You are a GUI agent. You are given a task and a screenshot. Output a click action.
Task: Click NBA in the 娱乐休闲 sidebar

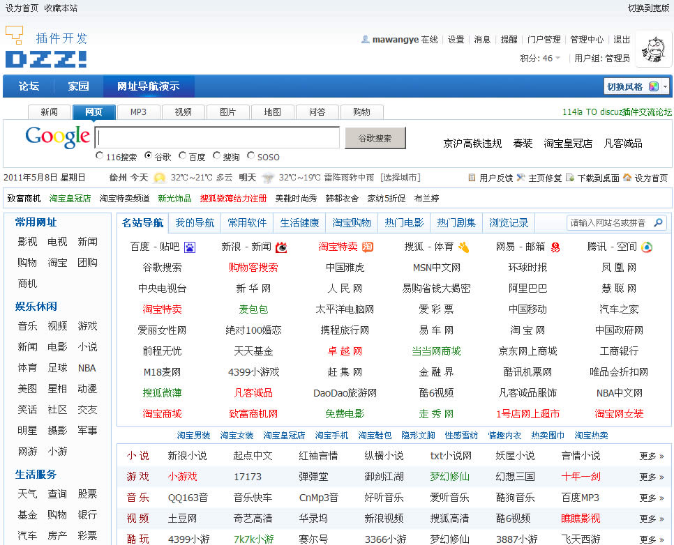(x=87, y=368)
